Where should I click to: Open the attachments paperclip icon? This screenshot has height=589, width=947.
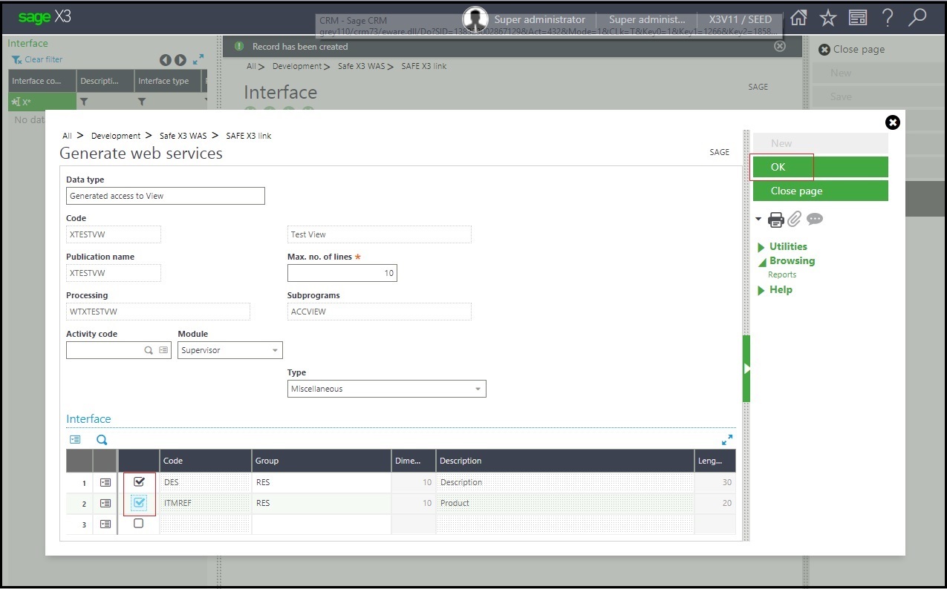click(x=795, y=219)
